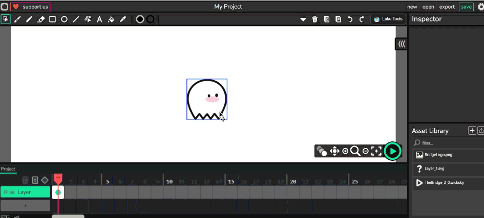Select the Fill Bucket tool
The width and height of the screenshot is (484, 218).
[111, 19]
